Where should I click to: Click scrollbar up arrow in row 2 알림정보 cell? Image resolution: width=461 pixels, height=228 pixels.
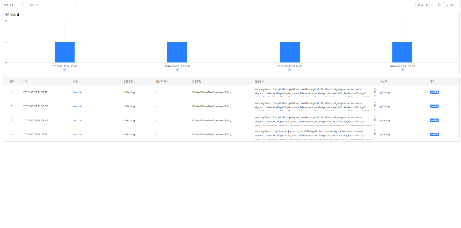[375, 102]
